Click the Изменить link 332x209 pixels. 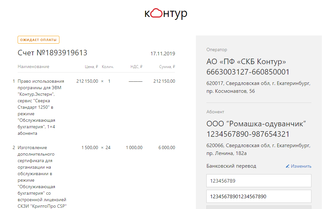coord(301,166)
